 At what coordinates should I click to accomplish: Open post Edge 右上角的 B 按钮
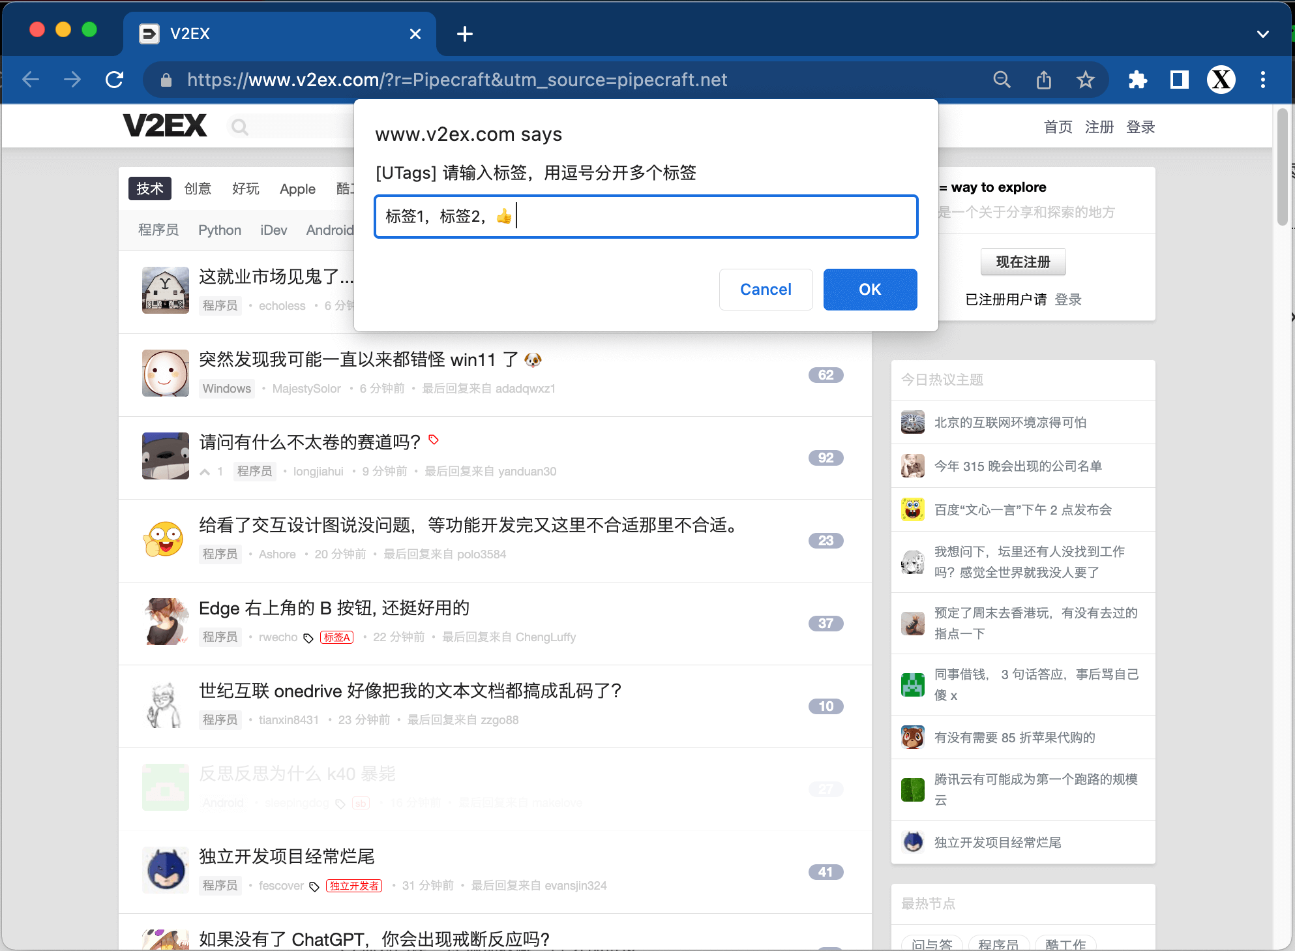click(335, 608)
